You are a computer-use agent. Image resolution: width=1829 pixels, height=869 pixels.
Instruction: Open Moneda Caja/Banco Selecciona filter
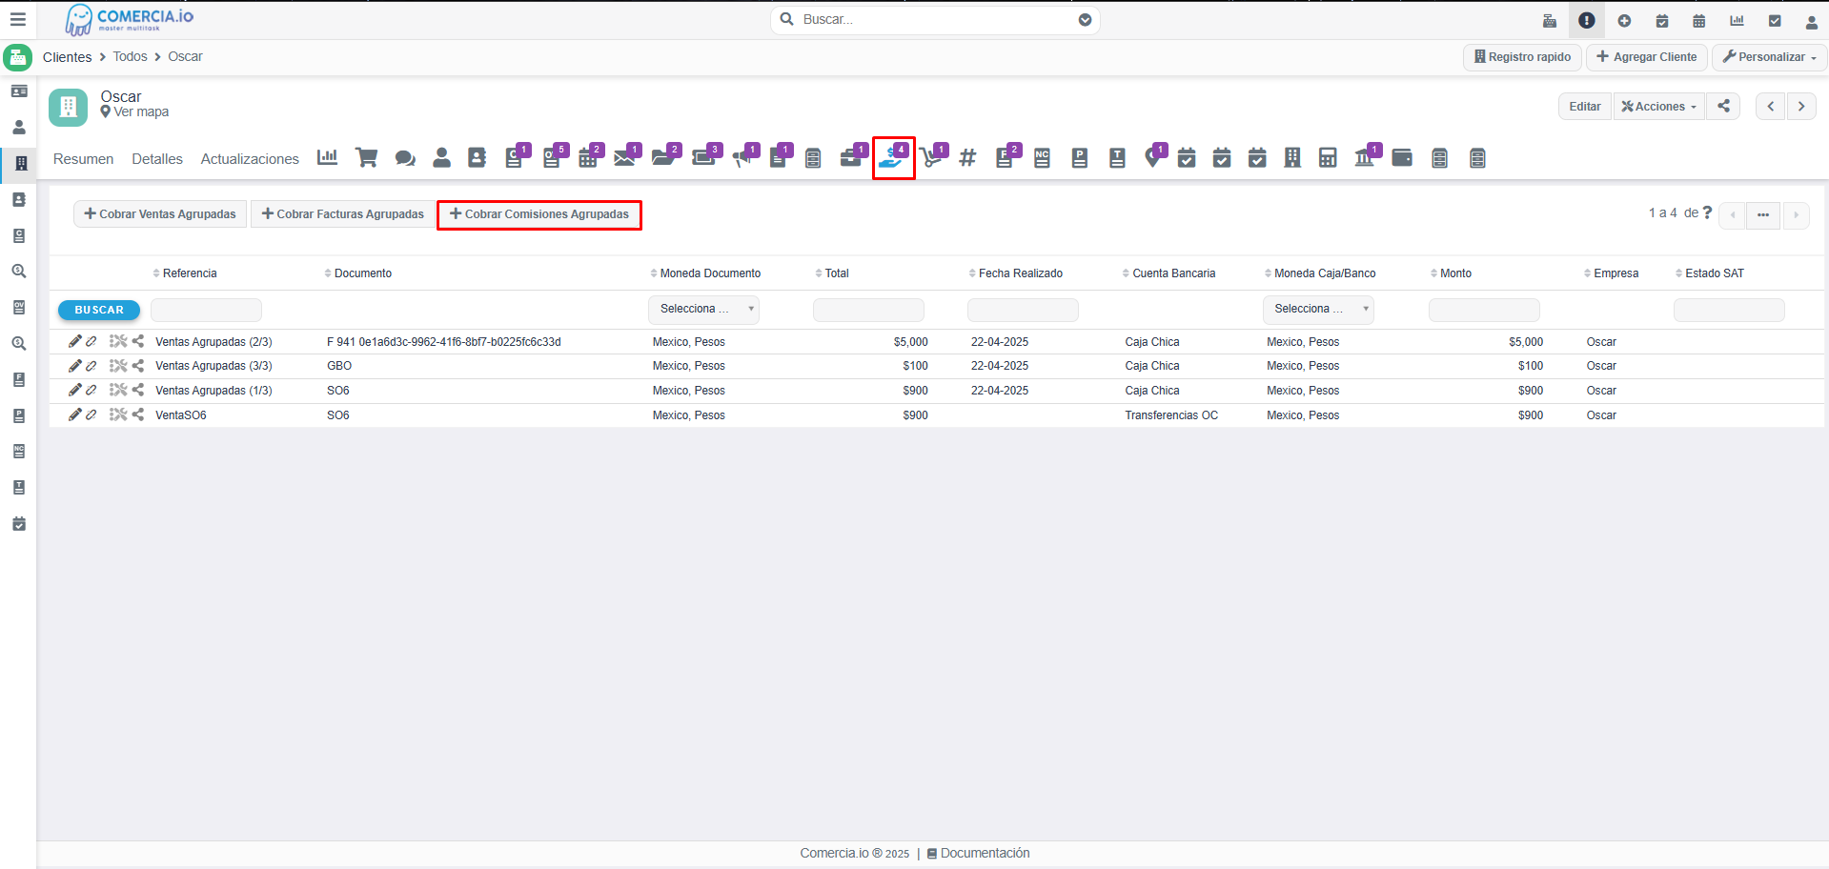click(1318, 309)
